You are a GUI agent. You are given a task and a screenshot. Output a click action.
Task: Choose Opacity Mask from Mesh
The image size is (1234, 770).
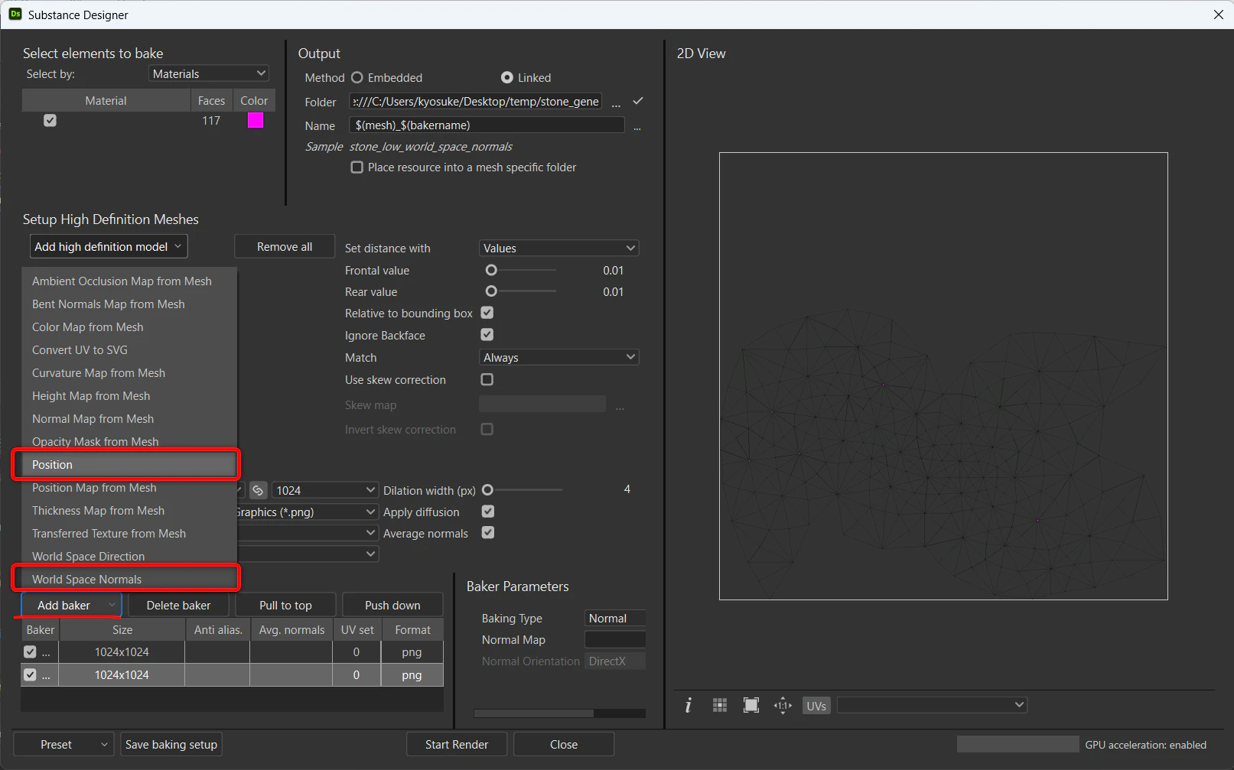pos(129,442)
